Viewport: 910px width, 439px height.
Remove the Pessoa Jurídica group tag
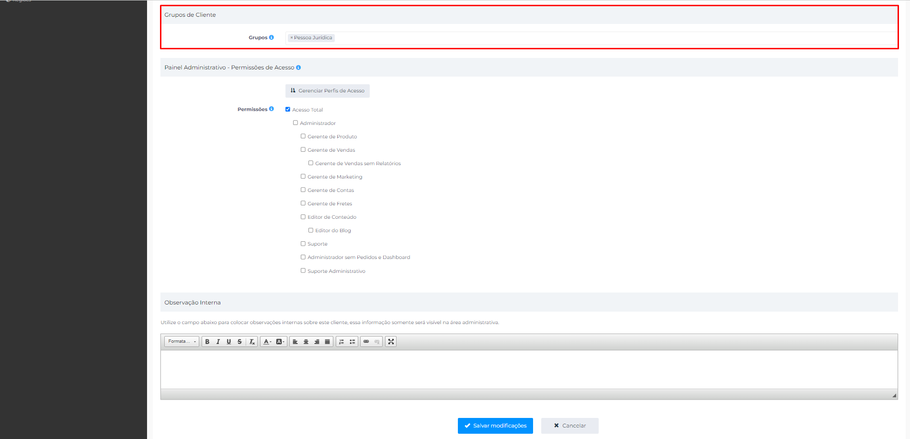291,38
